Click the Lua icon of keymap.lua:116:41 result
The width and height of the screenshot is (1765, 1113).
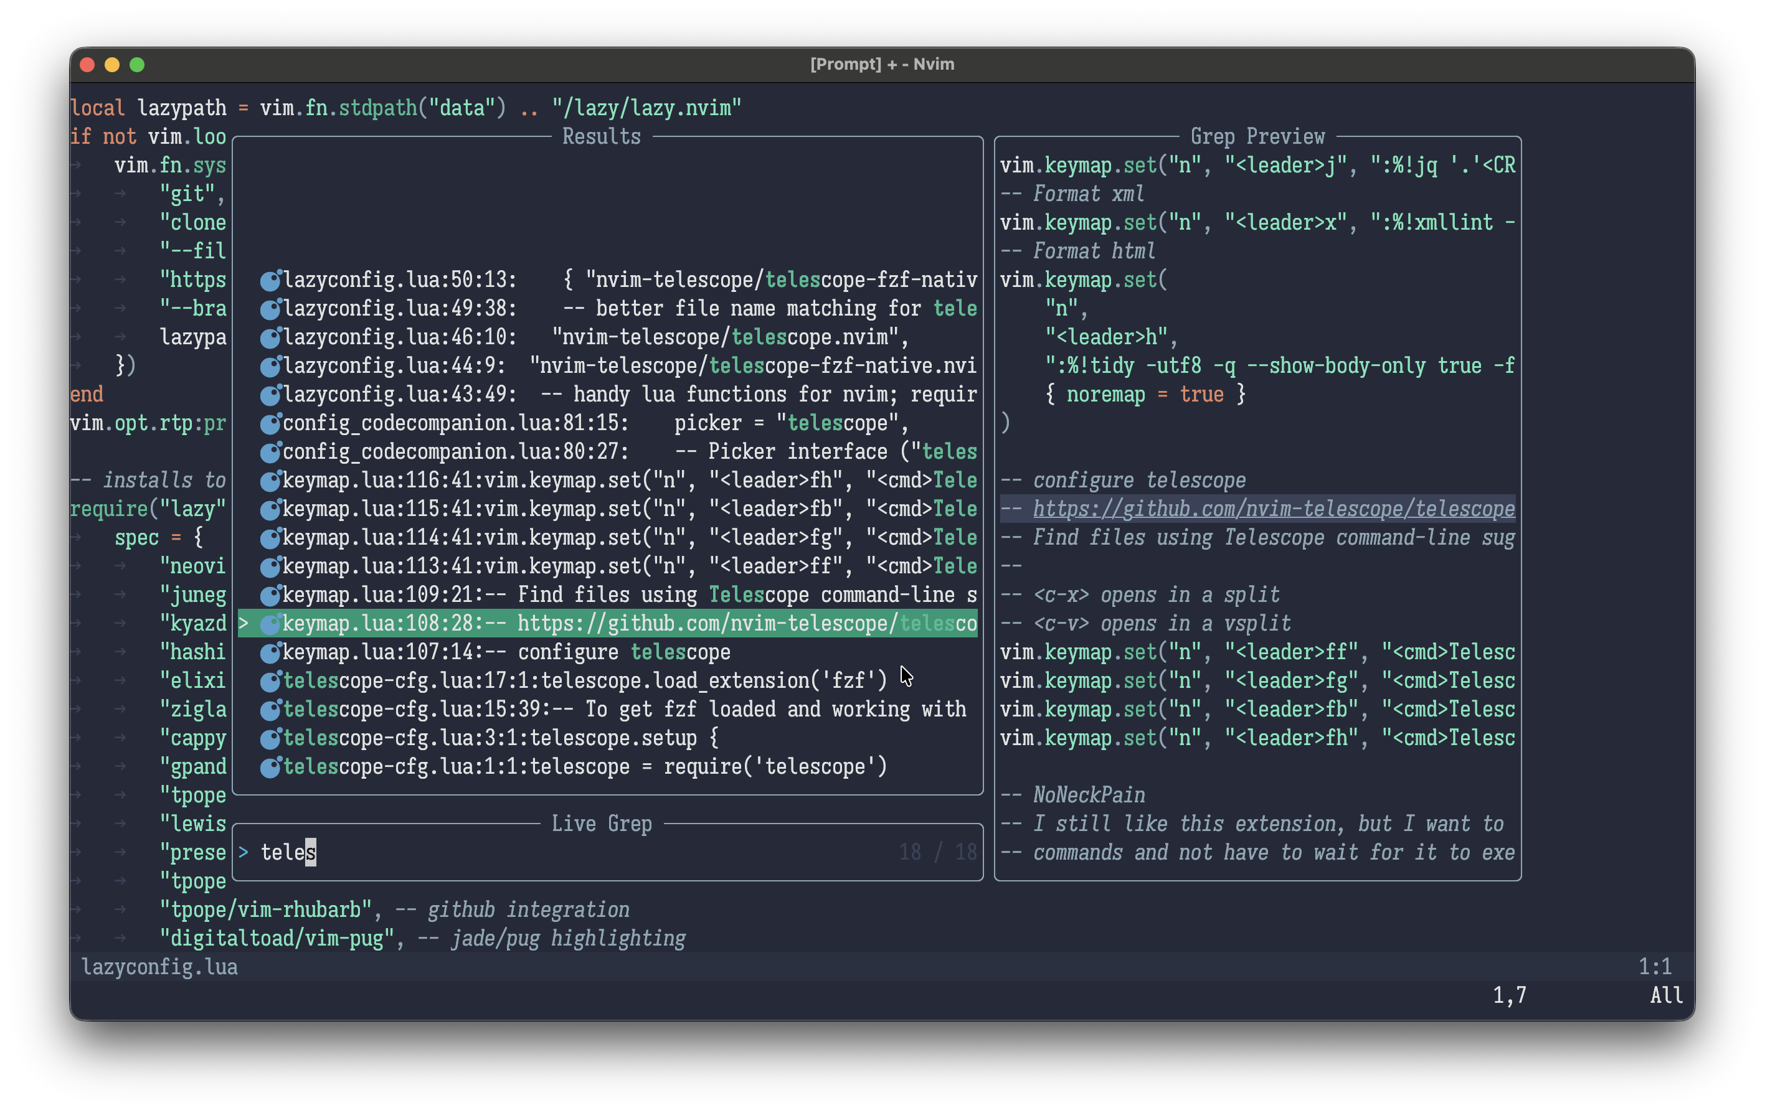[270, 481]
